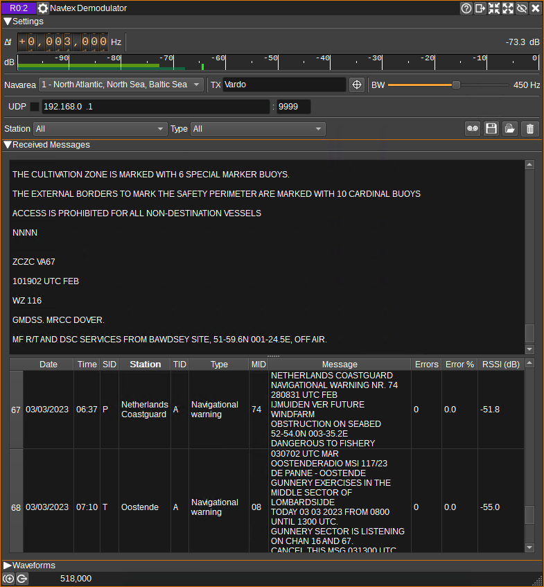Click MID cell 74

coord(258,410)
